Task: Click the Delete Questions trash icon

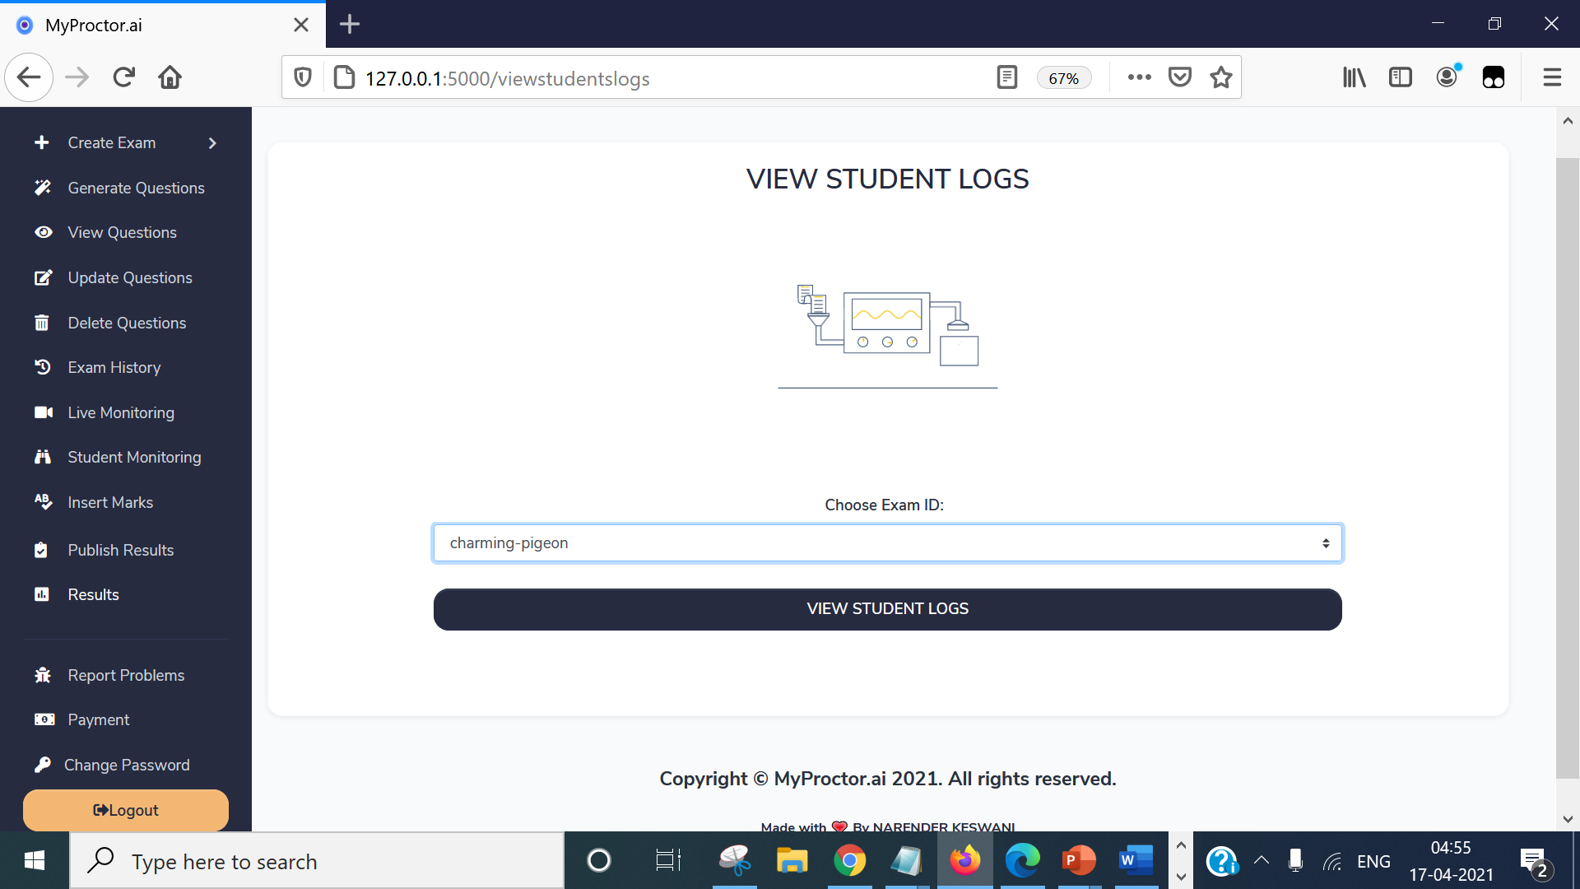Action: pos(42,323)
